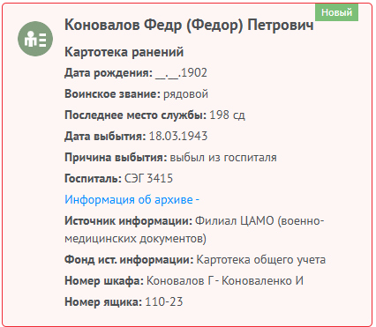The width and height of the screenshot is (376, 327).
Task: Select the Дата рождения line
Action: click(x=136, y=73)
